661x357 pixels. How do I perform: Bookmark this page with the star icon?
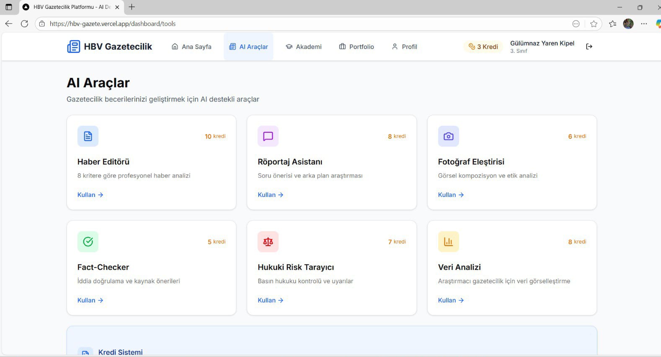coord(594,24)
